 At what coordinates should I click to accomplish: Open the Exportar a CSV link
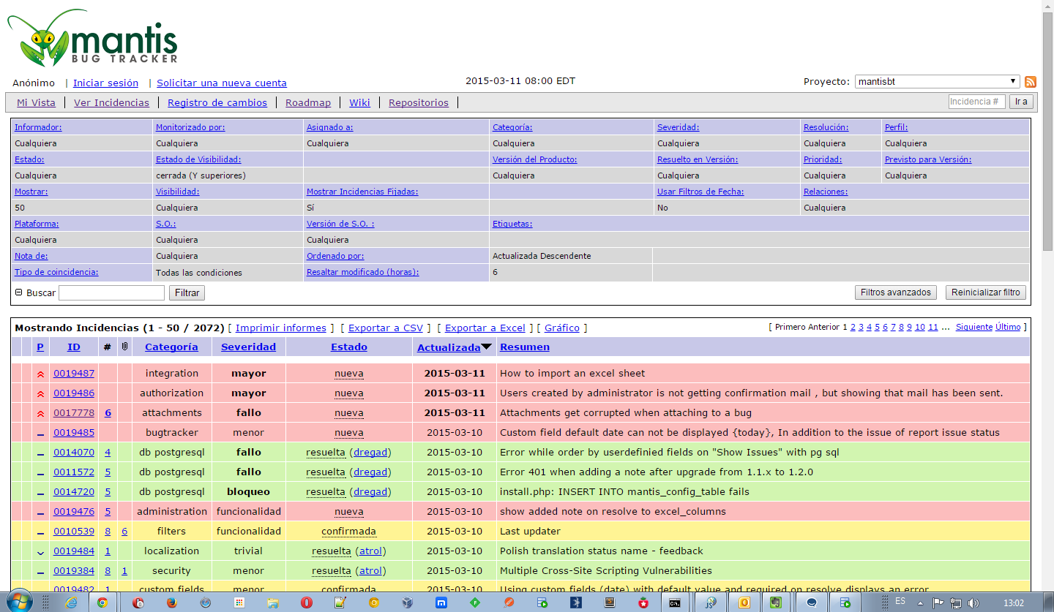[x=386, y=328]
